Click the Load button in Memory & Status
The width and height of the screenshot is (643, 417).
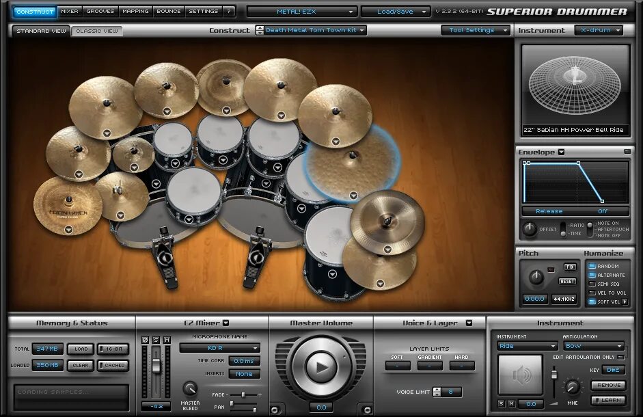click(x=81, y=349)
